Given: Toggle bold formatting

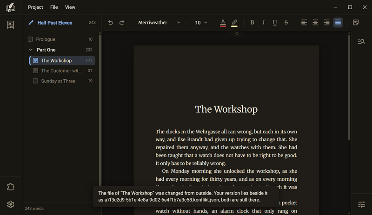Looking at the screenshot, I should tap(252, 22).
